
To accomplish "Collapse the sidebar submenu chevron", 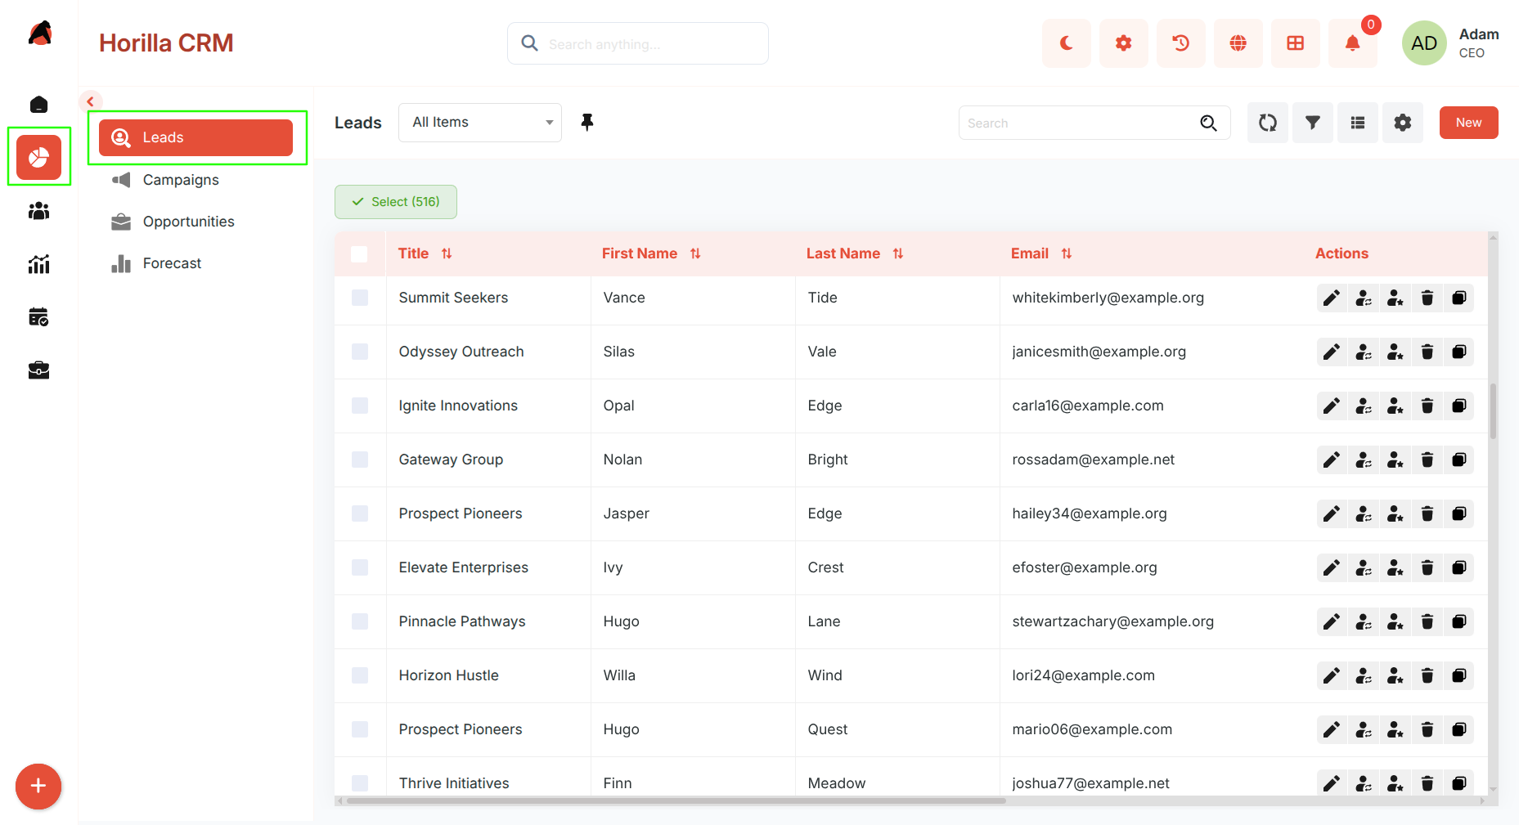I will [91, 101].
